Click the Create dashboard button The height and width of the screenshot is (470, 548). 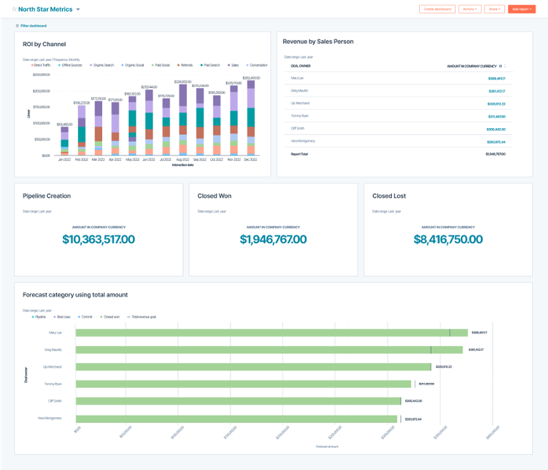pos(437,9)
